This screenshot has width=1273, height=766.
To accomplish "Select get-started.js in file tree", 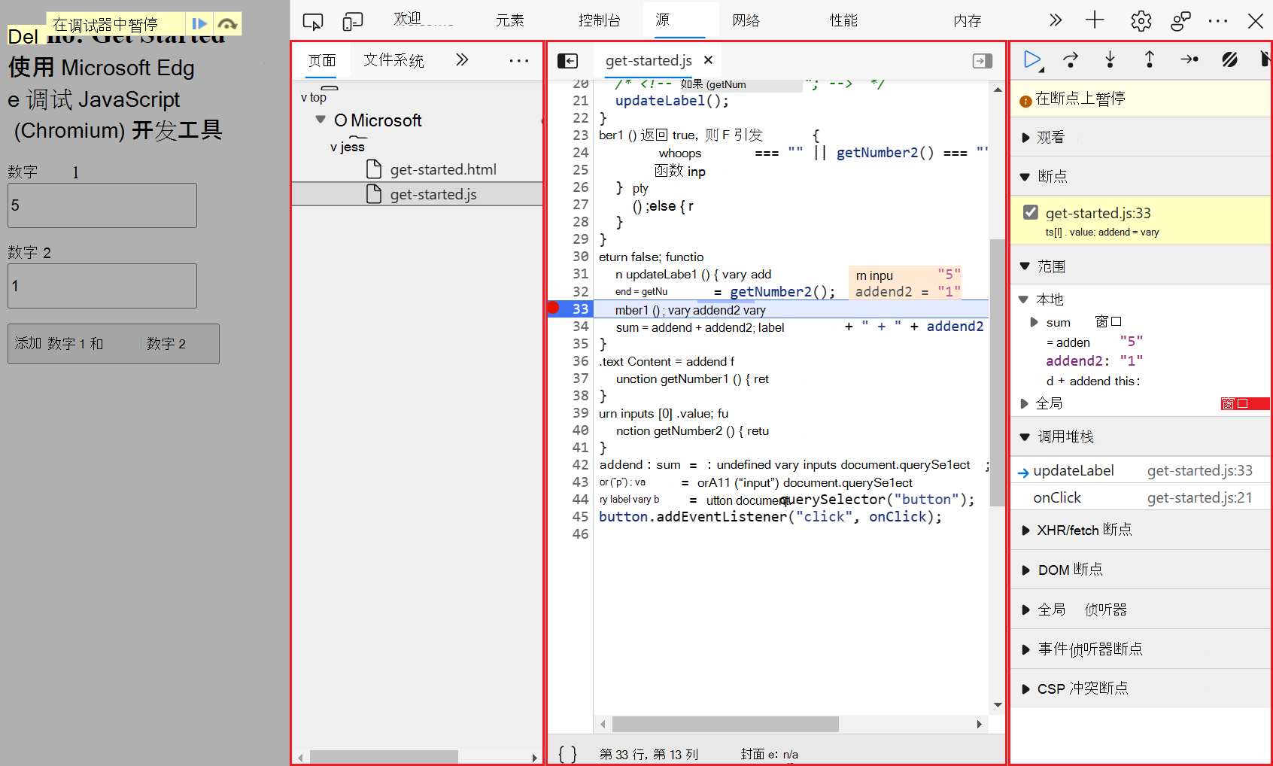I will coord(417,194).
